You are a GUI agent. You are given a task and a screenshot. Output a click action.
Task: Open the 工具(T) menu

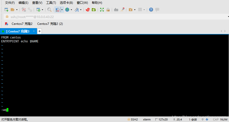[x=51, y=3]
